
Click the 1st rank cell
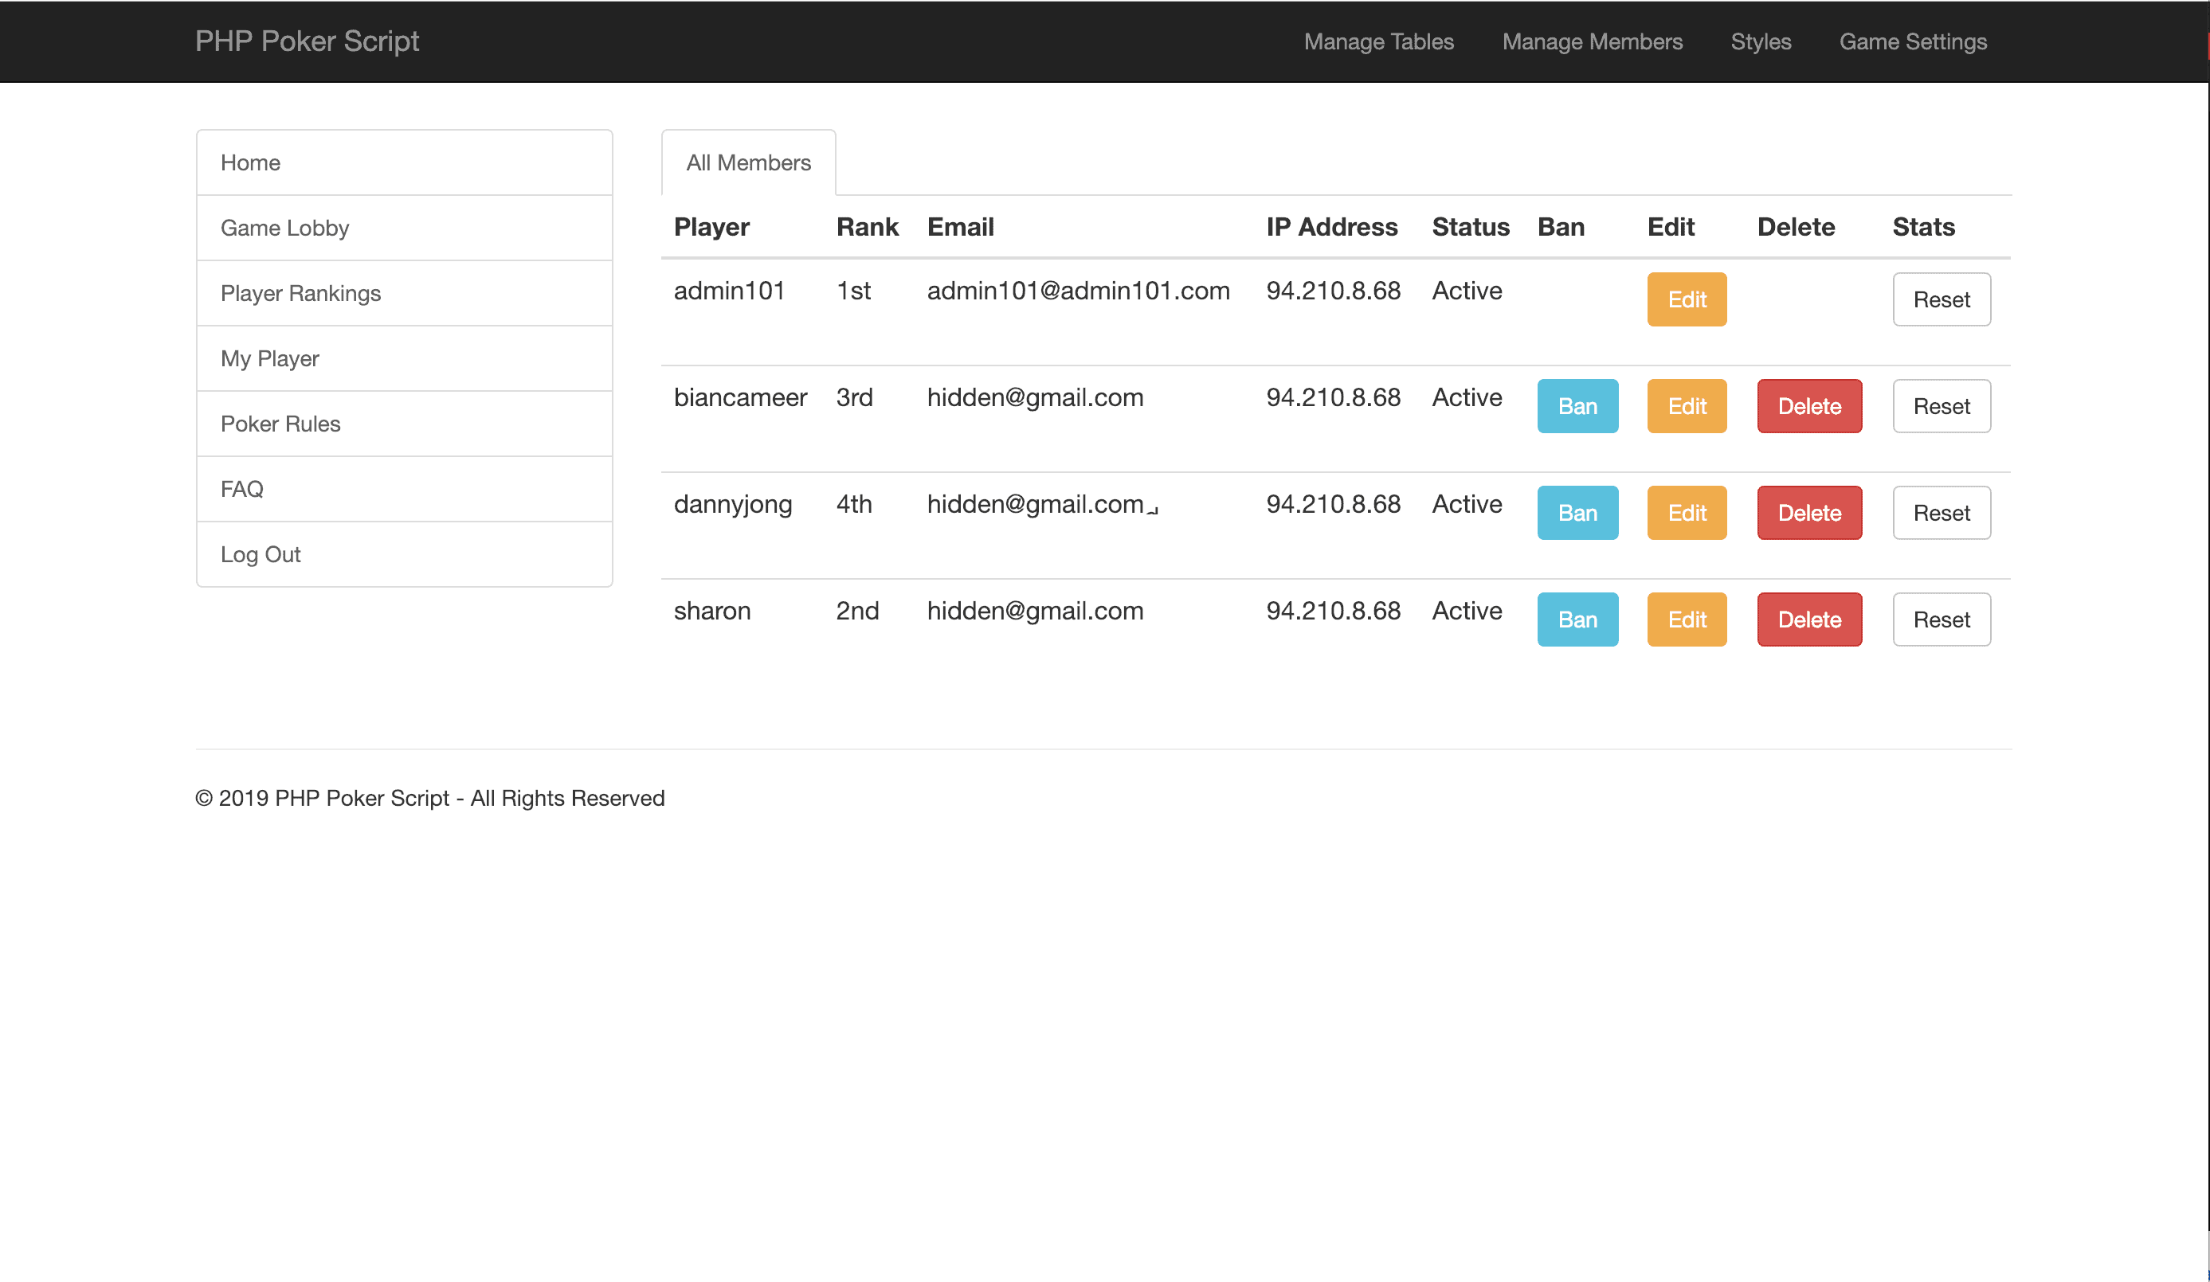[x=853, y=291]
